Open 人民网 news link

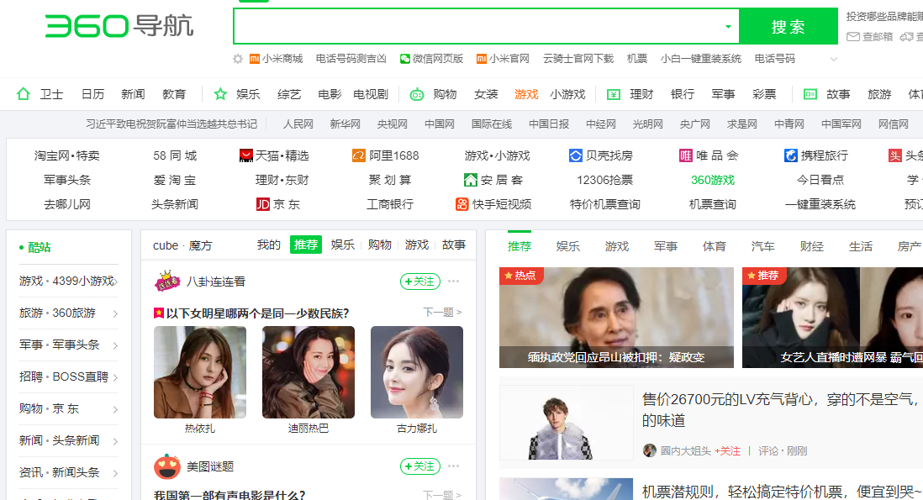298,124
